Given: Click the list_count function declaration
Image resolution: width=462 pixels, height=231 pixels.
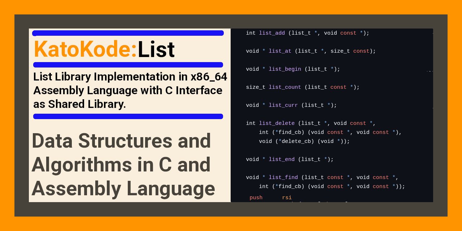Looking at the screenshot, I should click(303, 87).
